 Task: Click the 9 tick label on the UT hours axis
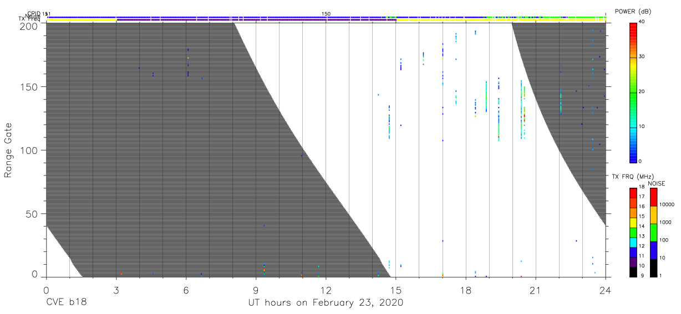coord(256,290)
